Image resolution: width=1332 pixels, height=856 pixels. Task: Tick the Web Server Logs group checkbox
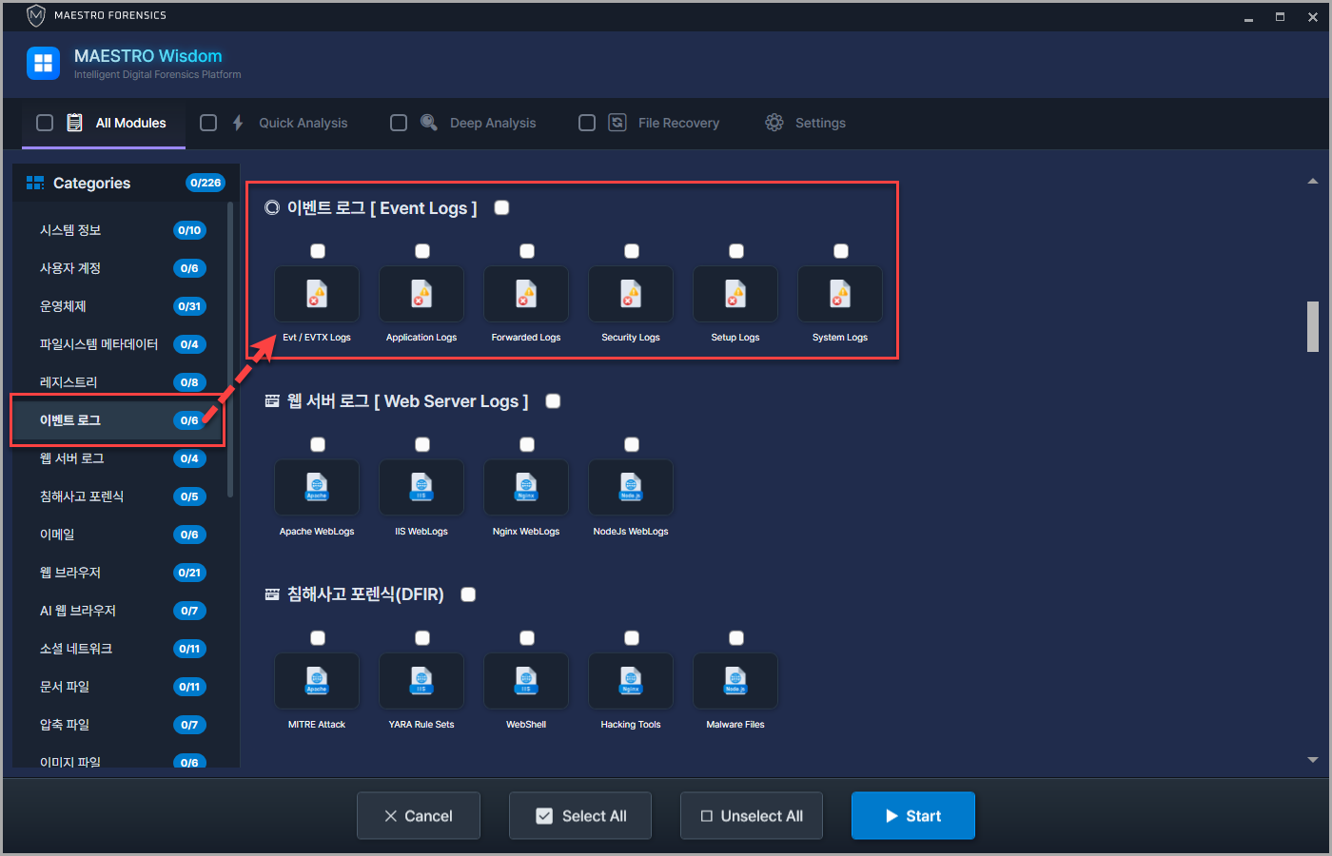pyautogui.click(x=553, y=401)
